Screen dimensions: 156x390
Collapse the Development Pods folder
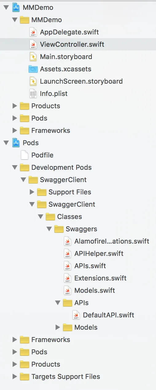14,167
